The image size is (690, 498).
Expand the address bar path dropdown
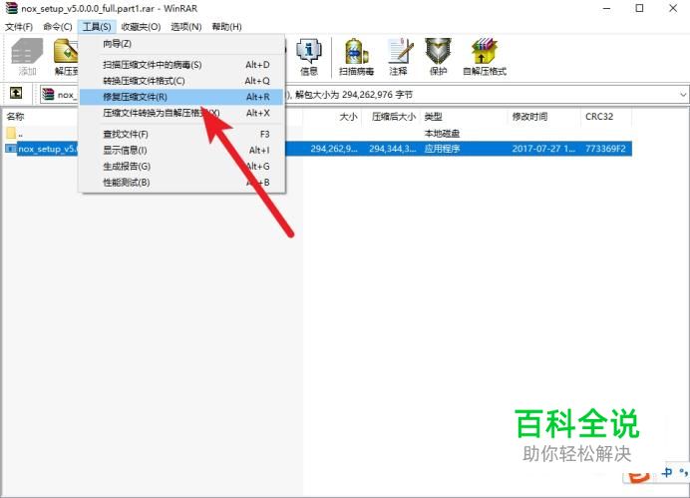[682, 95]
